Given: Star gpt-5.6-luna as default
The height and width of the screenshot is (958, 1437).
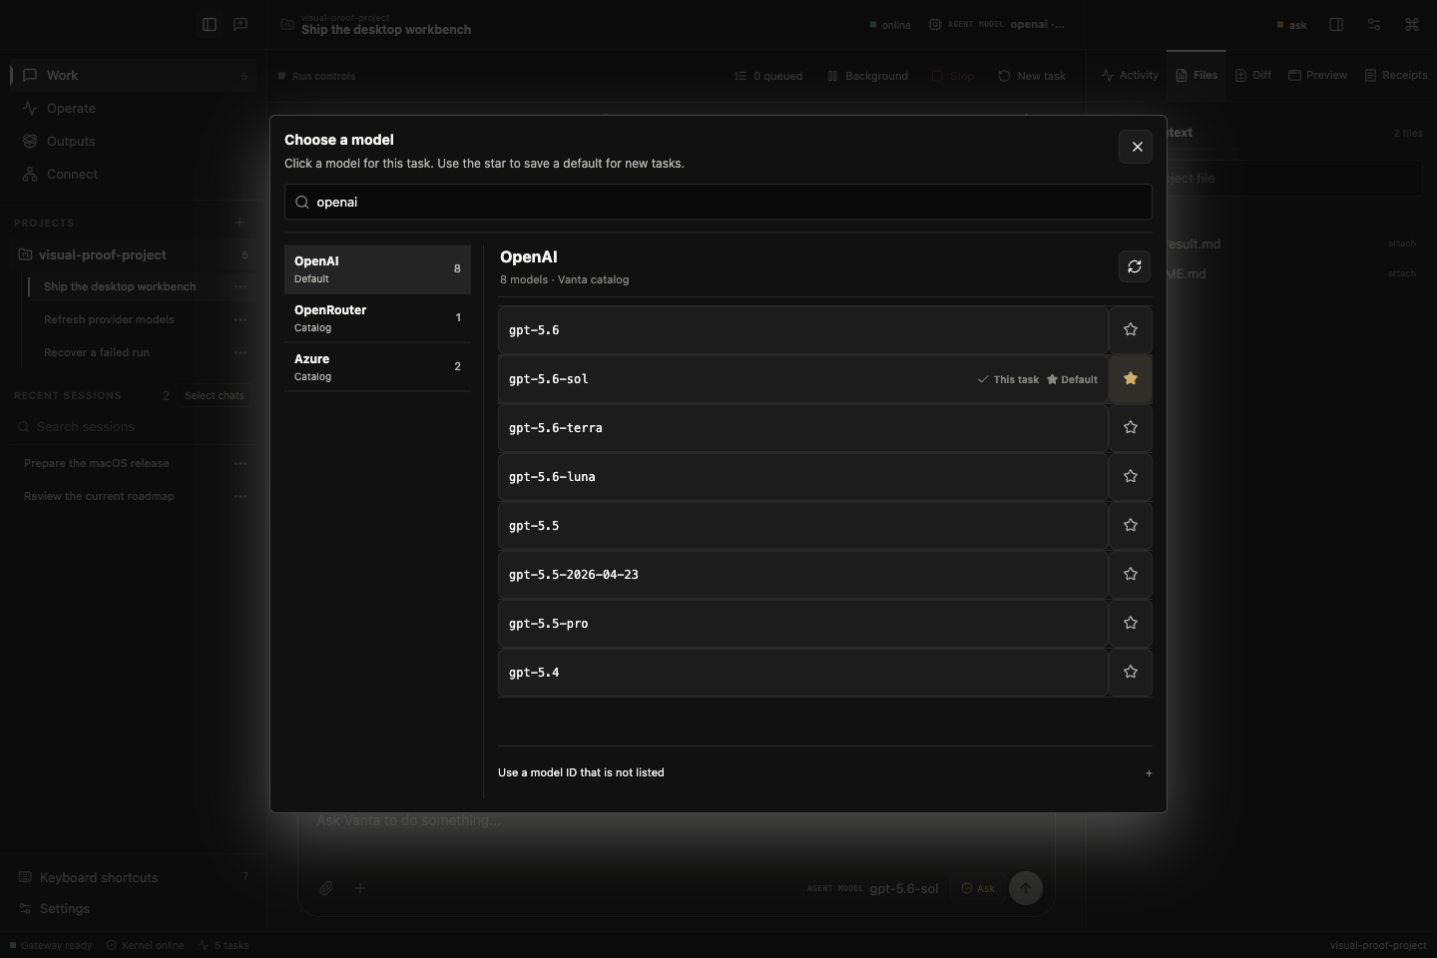Looking at the screenshot, I should coord(1131,476).
